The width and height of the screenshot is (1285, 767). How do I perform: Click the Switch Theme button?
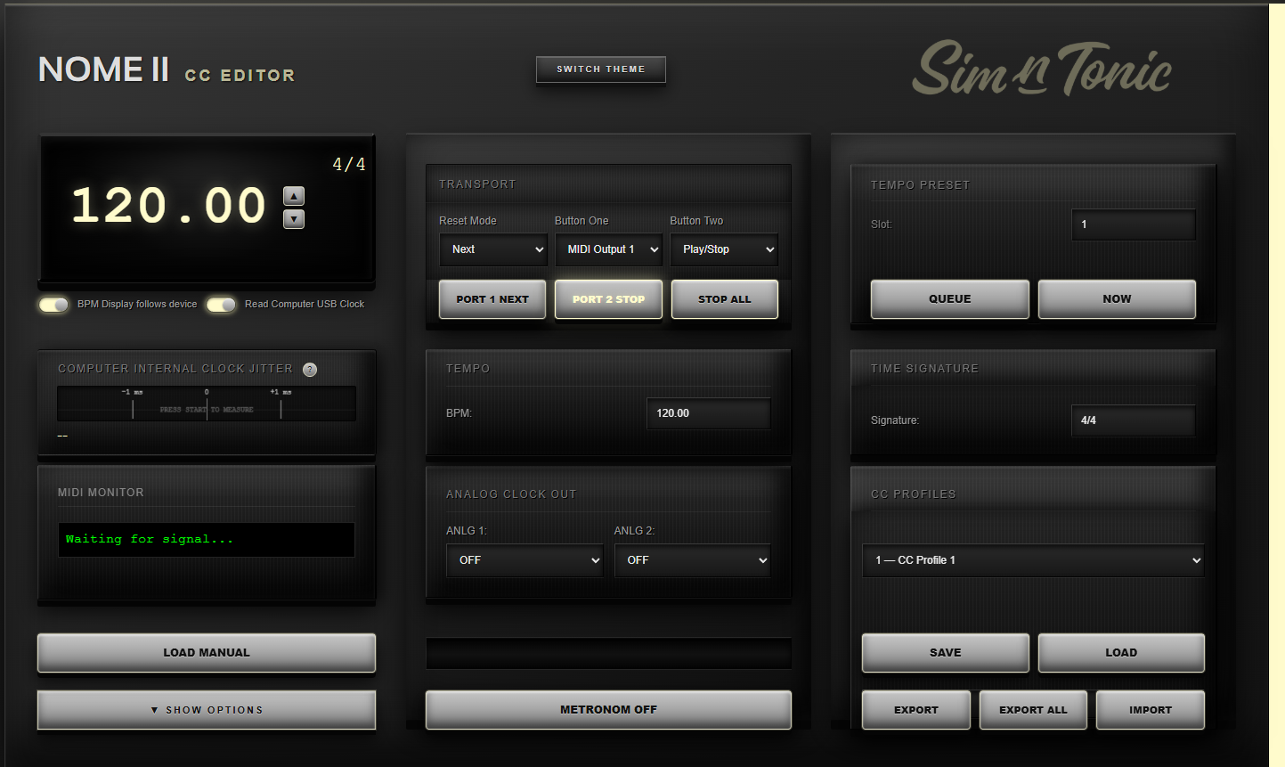pos(601,69)
